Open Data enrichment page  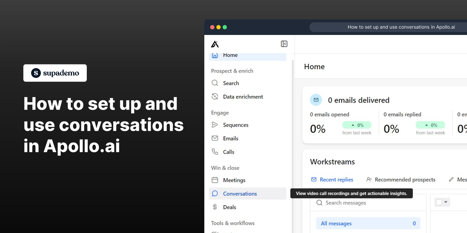(x=248, y=97)
